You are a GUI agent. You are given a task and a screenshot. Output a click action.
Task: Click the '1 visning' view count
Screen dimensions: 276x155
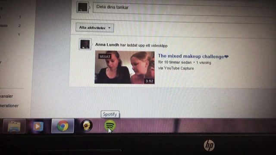point(204,62)
